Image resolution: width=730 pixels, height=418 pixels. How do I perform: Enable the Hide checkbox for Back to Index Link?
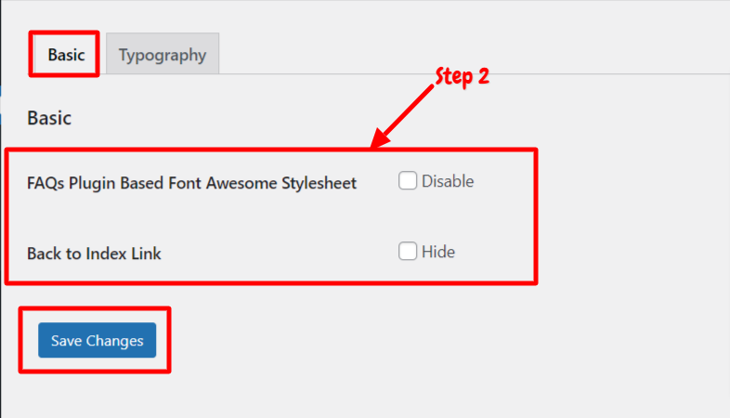pos(408,251)
